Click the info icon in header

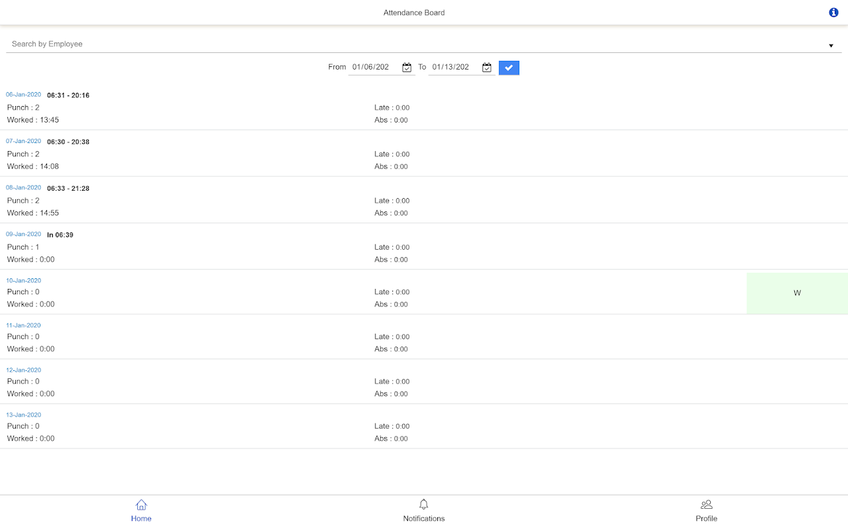pos(833,13)
